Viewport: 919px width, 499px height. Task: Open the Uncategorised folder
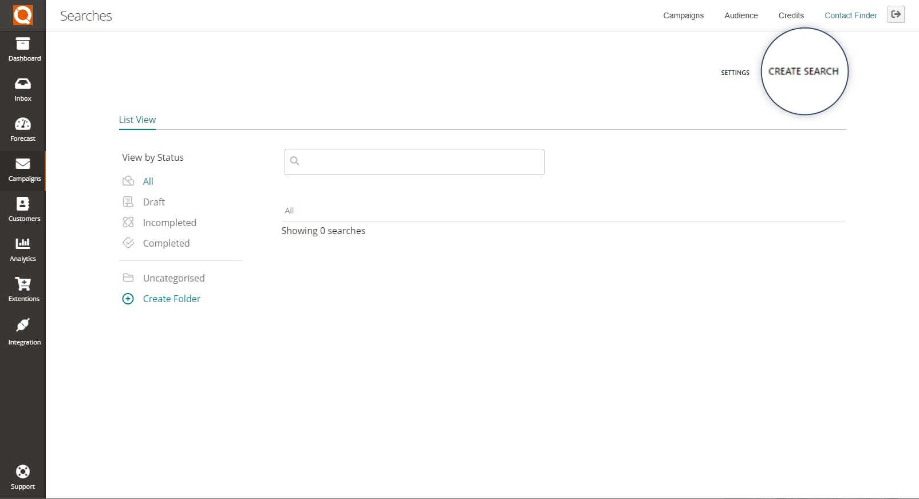point(173,278)
